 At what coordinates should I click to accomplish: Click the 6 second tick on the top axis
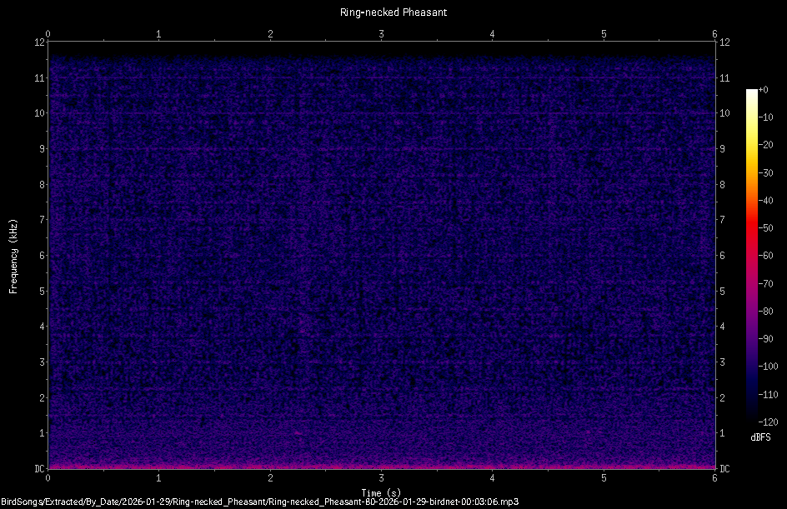pyautogui.click(x=714, y=34)
